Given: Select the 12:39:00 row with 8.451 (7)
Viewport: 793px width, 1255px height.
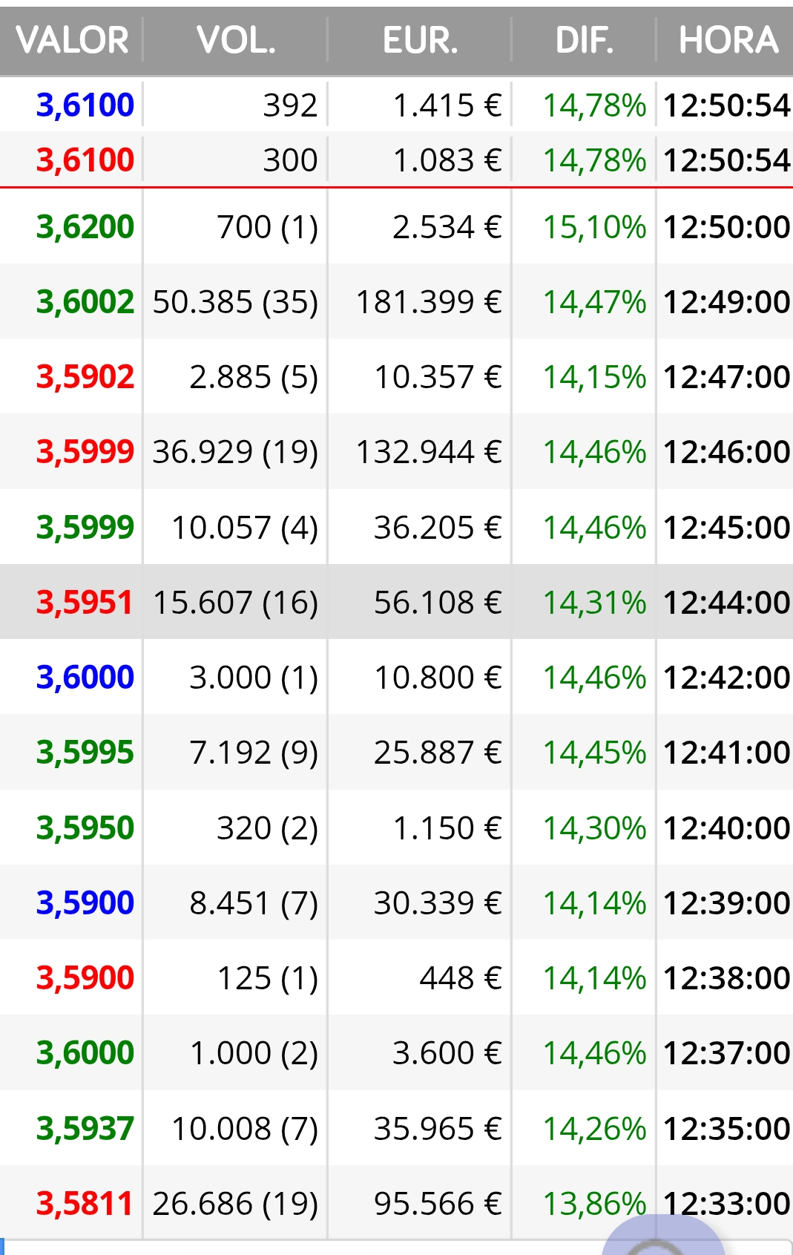Looking at the screenshot, I should tap(396, 902).
